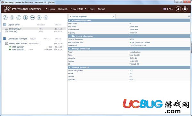
Task: Click the magnifier scan icon in toolbar
Action: pyautogui.click(x=5, y=18)
